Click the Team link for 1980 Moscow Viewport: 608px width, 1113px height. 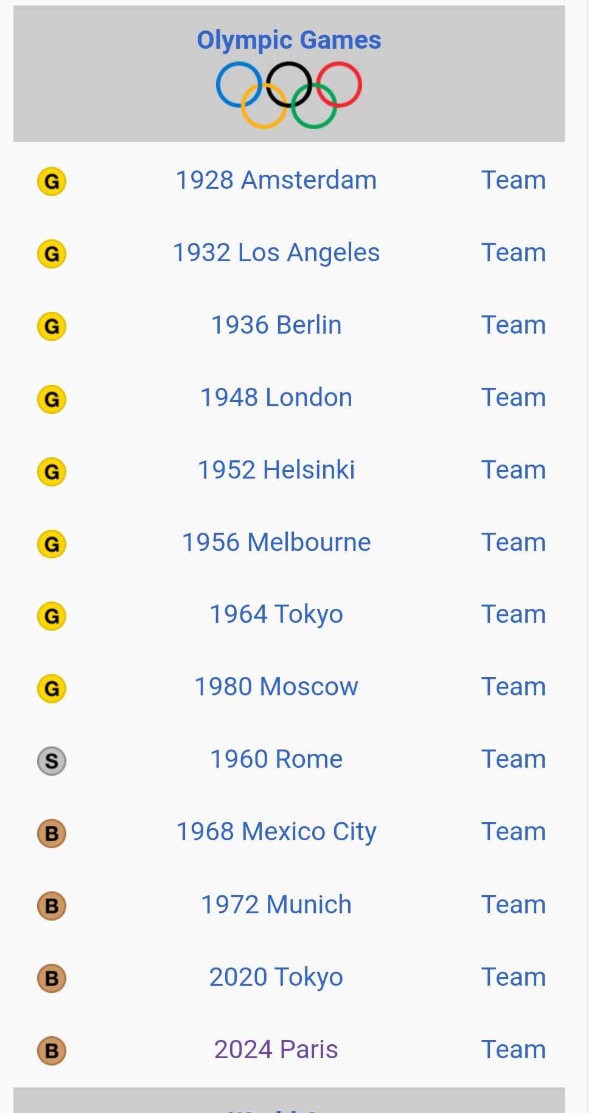click(513, 687)
